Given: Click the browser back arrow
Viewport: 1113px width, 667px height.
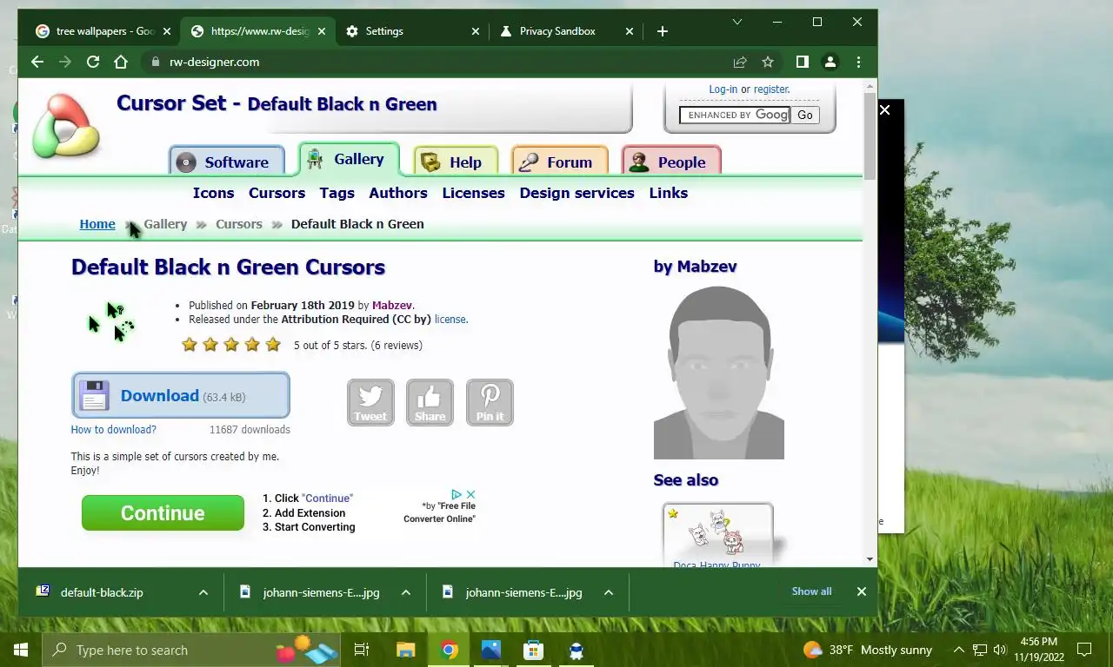Looking at the screenshot, I should tap(37, 62).
